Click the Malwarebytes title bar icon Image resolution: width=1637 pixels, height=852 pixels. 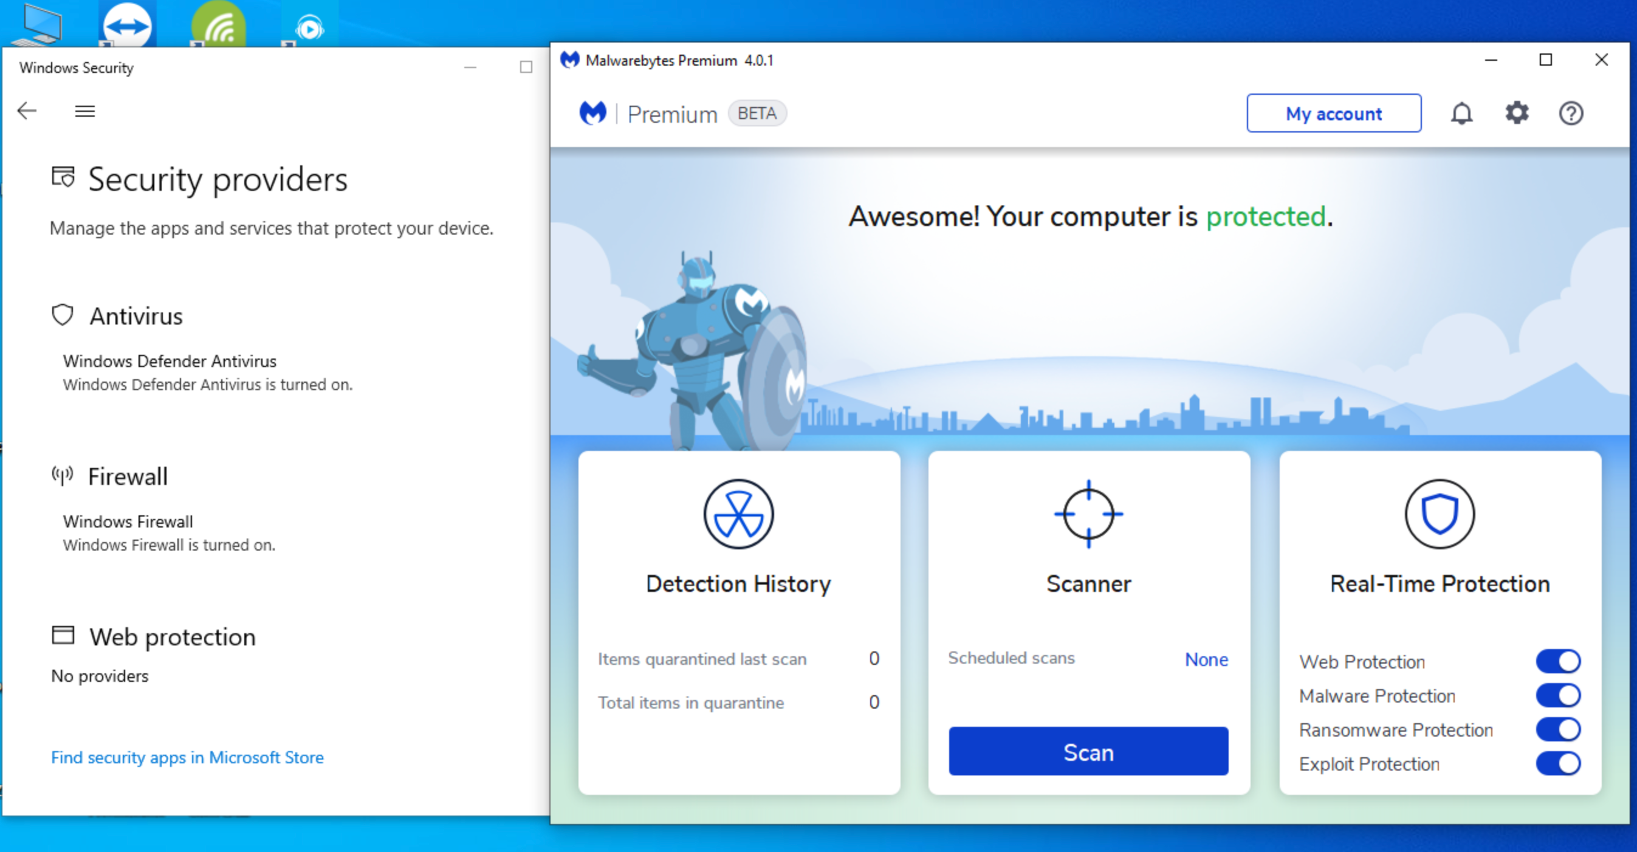click(570, 60)
